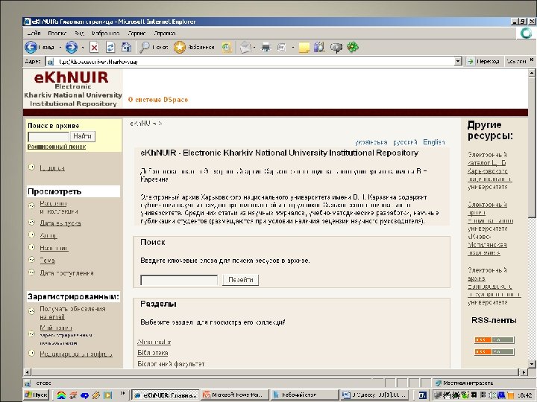Open the History icon in toolbar
The height and width of the screenshot is (402, 537).
pyautogui.click(x=227, y=47)
